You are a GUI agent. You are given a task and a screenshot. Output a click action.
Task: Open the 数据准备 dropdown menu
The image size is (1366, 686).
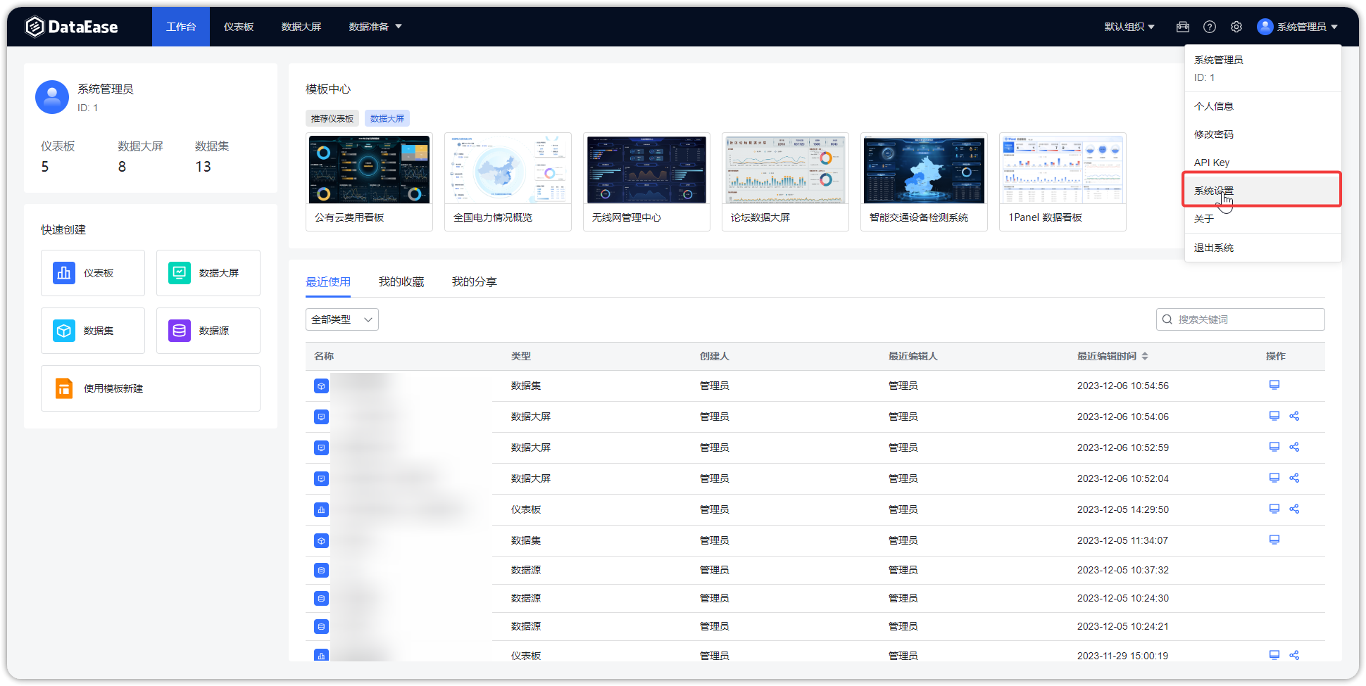point(375,26)
